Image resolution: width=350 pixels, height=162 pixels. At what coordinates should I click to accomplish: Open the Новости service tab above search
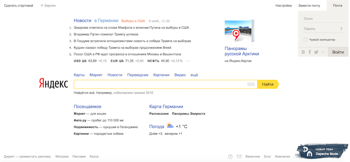[x=115, y=75]
